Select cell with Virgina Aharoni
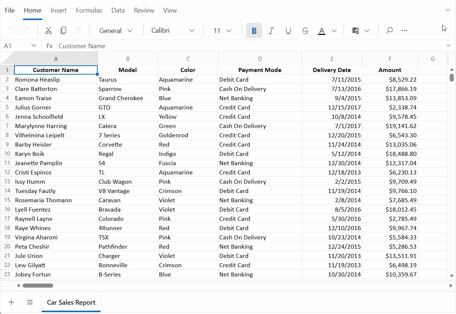The image size is (456, 314). point(56,237)
